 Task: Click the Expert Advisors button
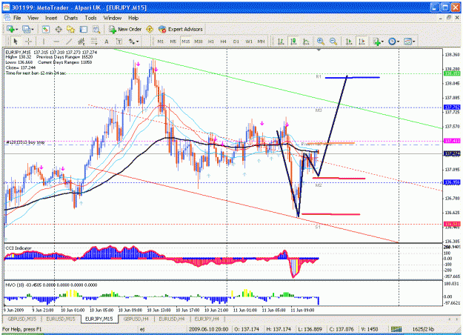(x=181, y=29)
